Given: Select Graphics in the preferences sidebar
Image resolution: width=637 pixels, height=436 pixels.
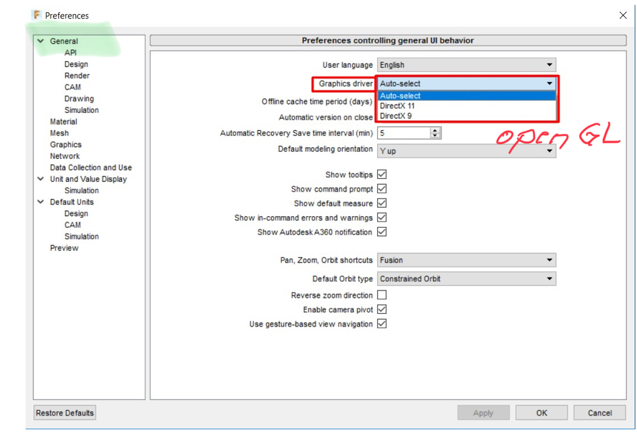Looking at the screenshot, I should tap(65, 144).
